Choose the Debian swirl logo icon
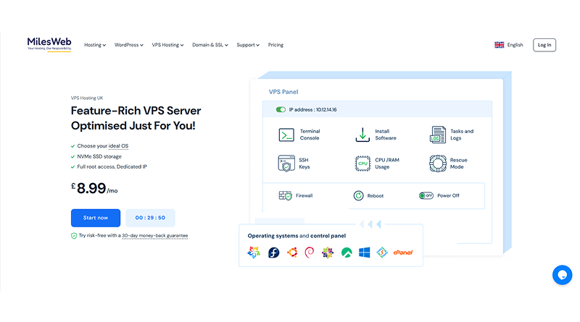 point(310,253)
